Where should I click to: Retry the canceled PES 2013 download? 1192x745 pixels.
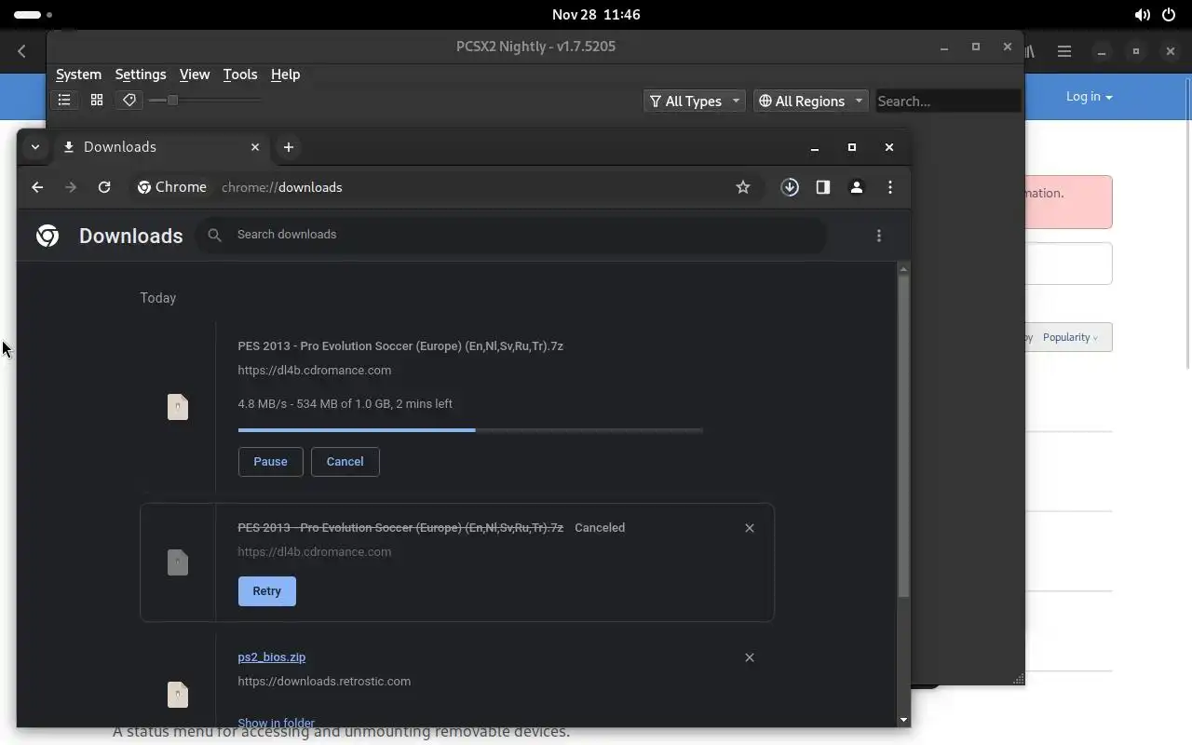click(266, 591)
